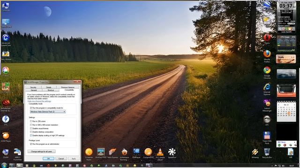Click the calendar gadget
Screen dimensions: 300x168
(286, 112)
